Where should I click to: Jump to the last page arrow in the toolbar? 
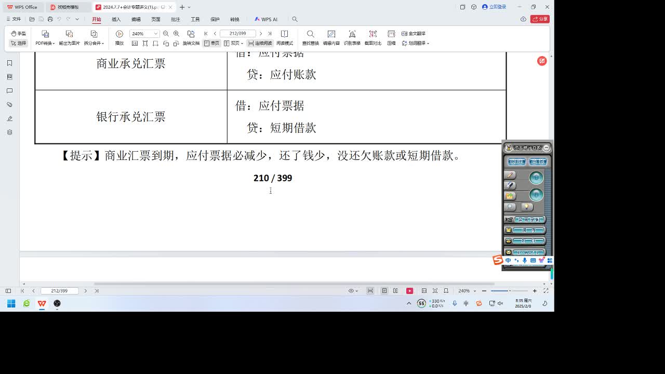point(270,34)
